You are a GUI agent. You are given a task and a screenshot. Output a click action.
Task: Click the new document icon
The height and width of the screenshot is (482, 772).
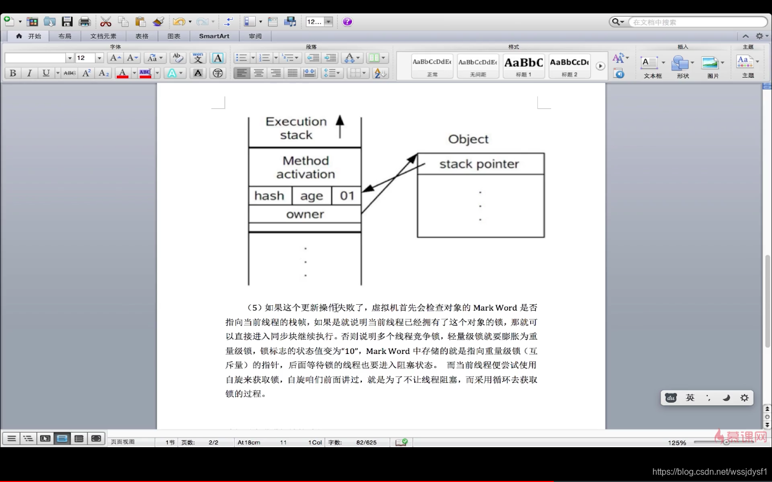coord(9,21)
